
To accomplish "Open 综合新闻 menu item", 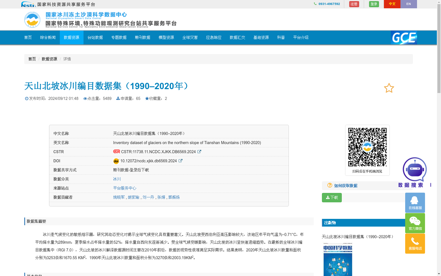I will tap(48, 38).
